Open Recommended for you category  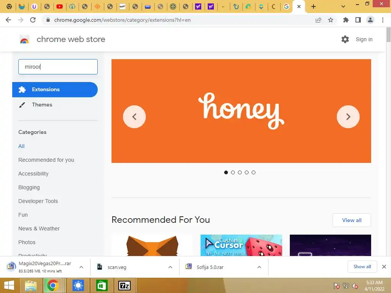[x=46, y=160]
